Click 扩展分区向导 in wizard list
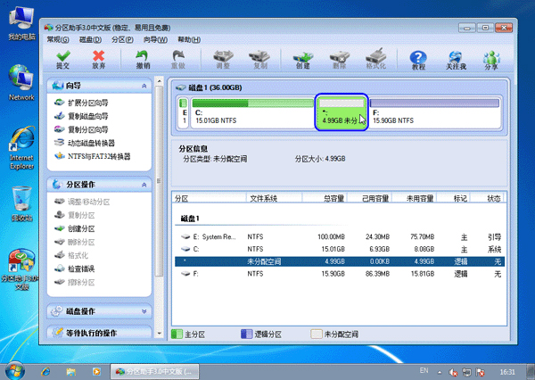 (x=91, y=103)
